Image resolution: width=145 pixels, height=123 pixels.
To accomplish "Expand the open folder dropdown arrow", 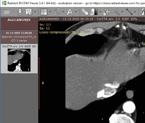I will point(13,12).
